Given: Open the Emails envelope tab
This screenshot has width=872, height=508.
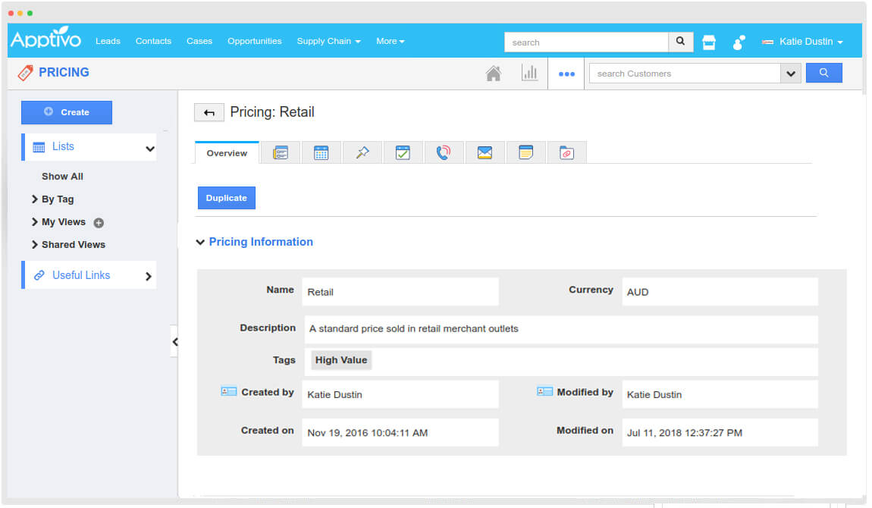Looking at the screenshot, I should 485,152.
